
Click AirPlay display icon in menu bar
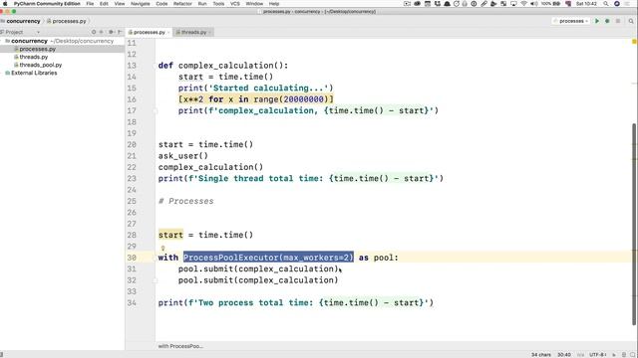pos(514,4)
